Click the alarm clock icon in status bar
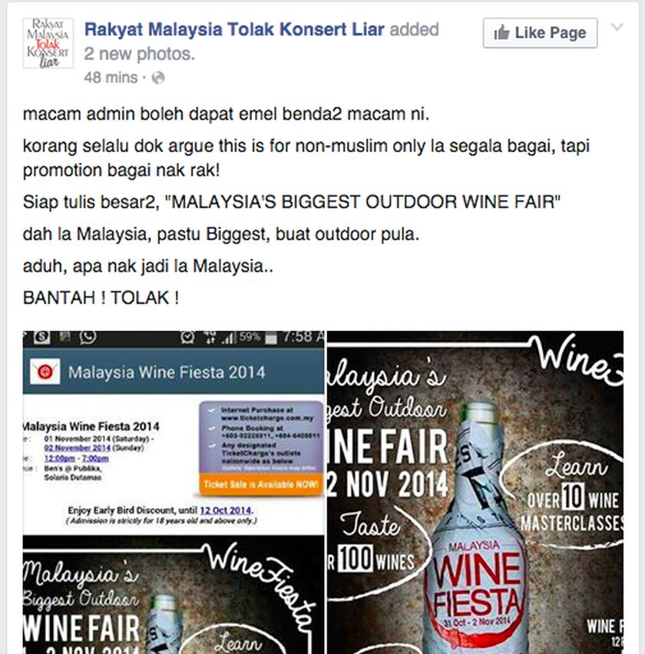The width and height of the screenshot is (645, 654). click(x=187, y=337)
